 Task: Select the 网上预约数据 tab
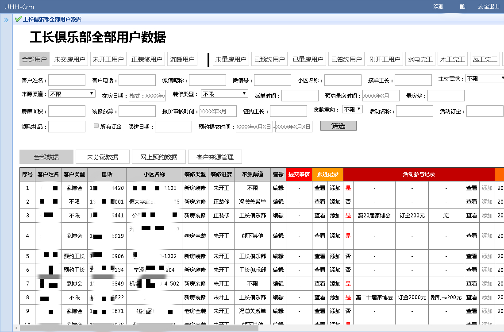(x=159, y=157)
